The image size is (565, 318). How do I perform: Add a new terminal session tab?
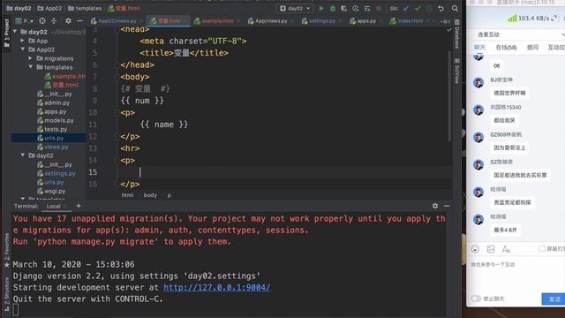[79, 206]
